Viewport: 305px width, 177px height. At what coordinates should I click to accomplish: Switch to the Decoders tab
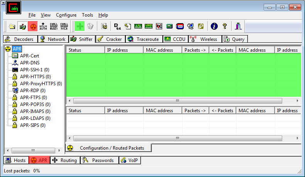[20, 39]
